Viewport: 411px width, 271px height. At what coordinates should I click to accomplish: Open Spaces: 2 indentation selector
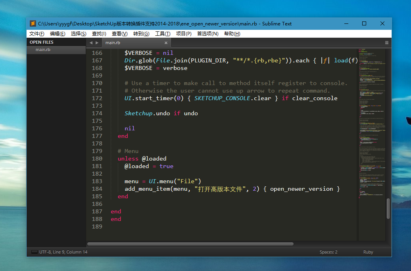point(328,252)
